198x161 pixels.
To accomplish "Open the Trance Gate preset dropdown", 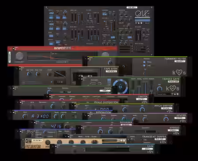I will (173, 81).
